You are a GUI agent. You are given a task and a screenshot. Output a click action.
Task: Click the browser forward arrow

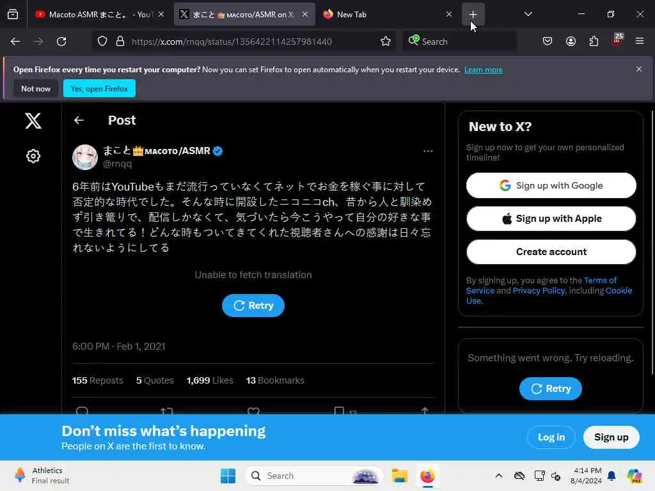tap(38, 42)
